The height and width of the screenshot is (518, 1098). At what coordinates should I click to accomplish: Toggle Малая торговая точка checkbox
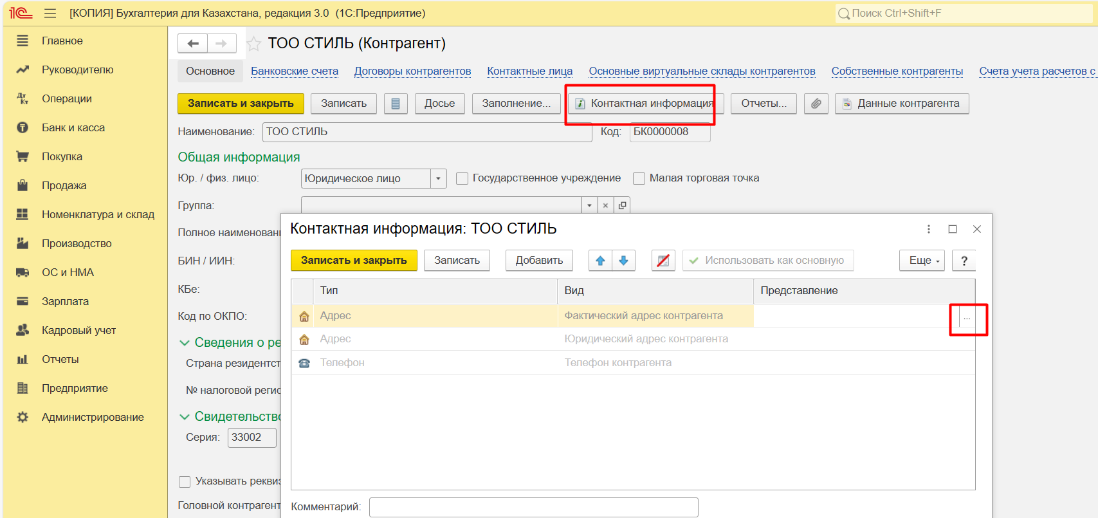639,179
